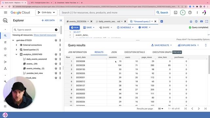
Task: Go to next results page
Action: (x=199, y=108)
